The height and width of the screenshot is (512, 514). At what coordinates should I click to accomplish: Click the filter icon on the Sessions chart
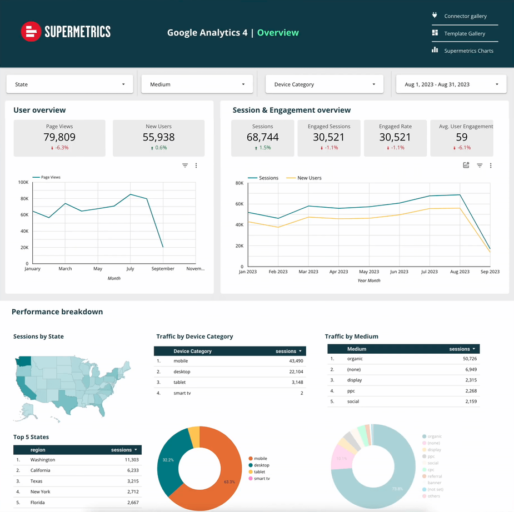tap(479, 165)
